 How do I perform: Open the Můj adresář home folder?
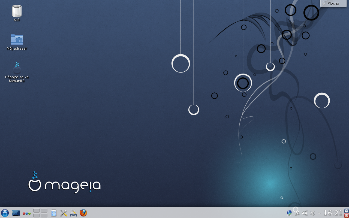click(17, 42)
